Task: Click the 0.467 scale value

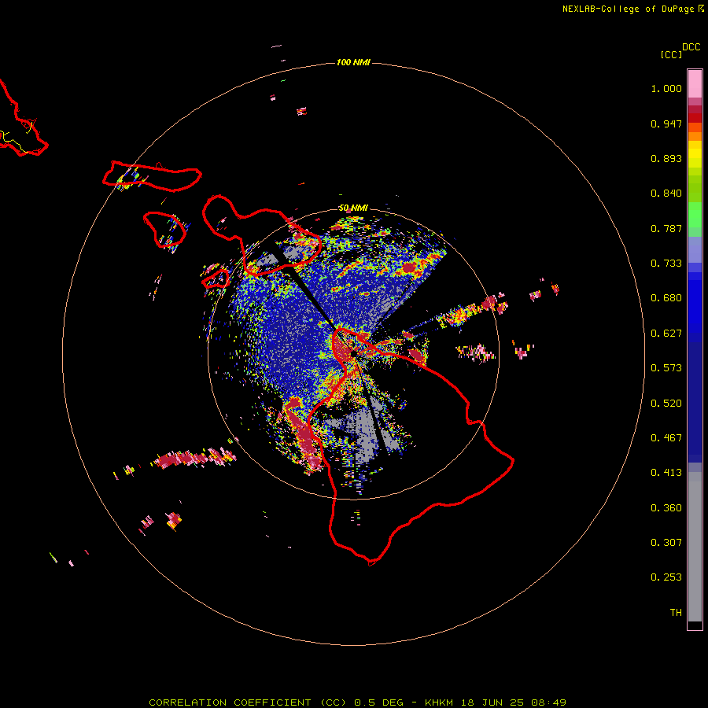Action: click(666, 438)
